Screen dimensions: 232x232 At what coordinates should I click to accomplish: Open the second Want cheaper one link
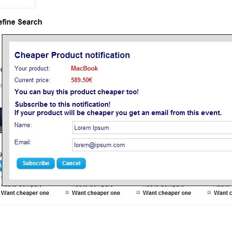pos(96,193)
